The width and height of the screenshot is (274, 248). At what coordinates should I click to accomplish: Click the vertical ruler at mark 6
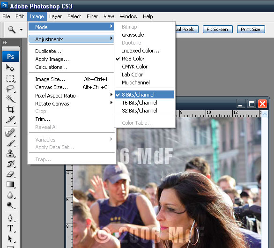68,200
